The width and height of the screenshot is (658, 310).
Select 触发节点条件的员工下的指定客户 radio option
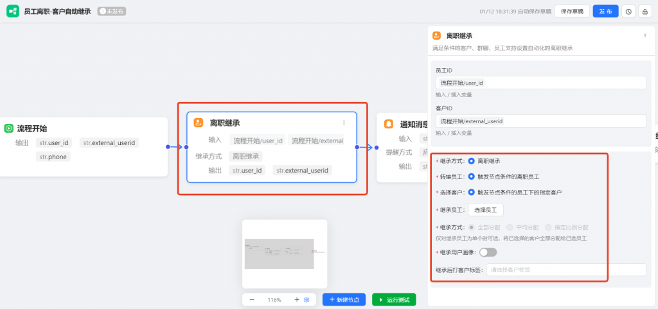pos(471,193)
